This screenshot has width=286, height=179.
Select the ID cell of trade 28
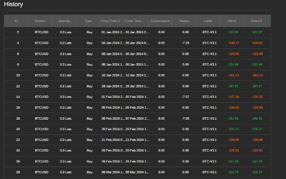pos(18,172)
